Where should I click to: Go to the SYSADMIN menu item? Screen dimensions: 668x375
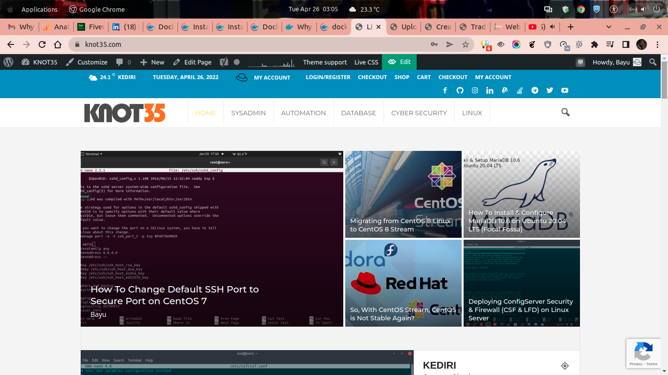click(248, 113)
